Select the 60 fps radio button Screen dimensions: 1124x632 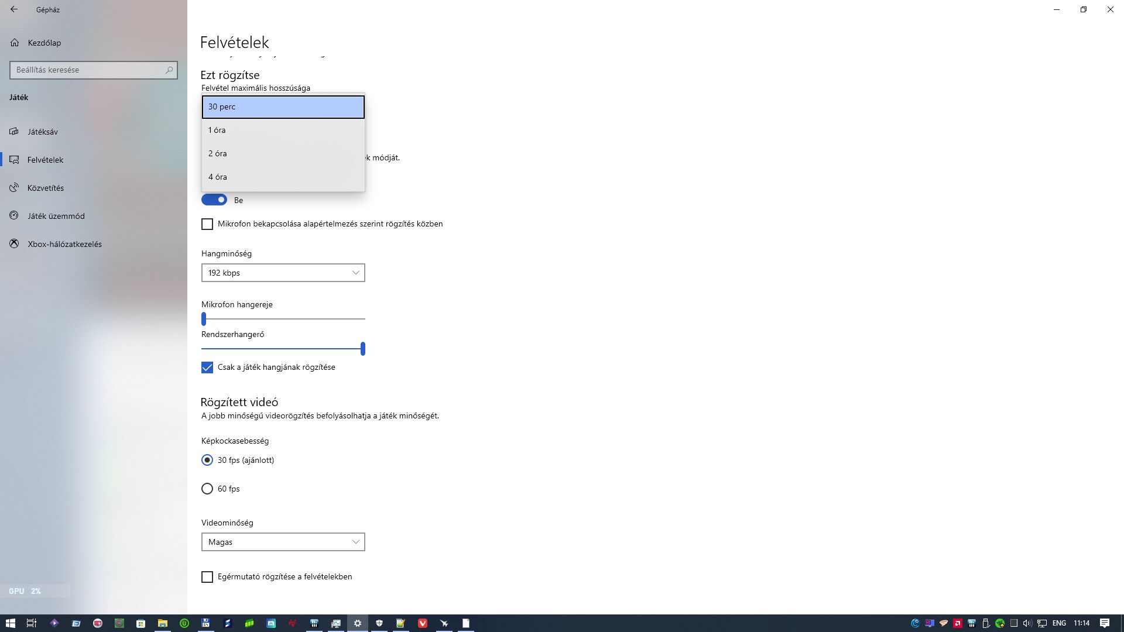[207, 489]
